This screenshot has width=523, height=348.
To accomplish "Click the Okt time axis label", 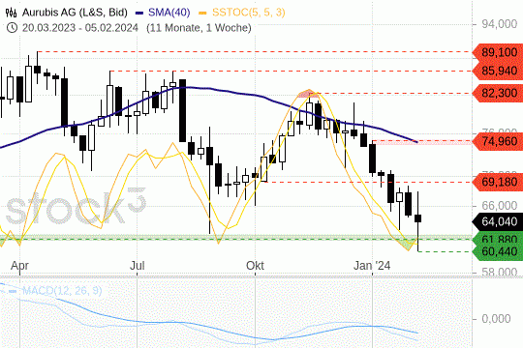I will (x=255, y=266).
